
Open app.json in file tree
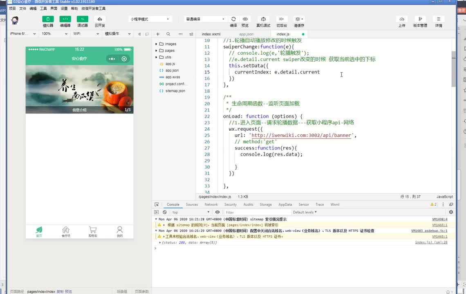click(172, 70)
